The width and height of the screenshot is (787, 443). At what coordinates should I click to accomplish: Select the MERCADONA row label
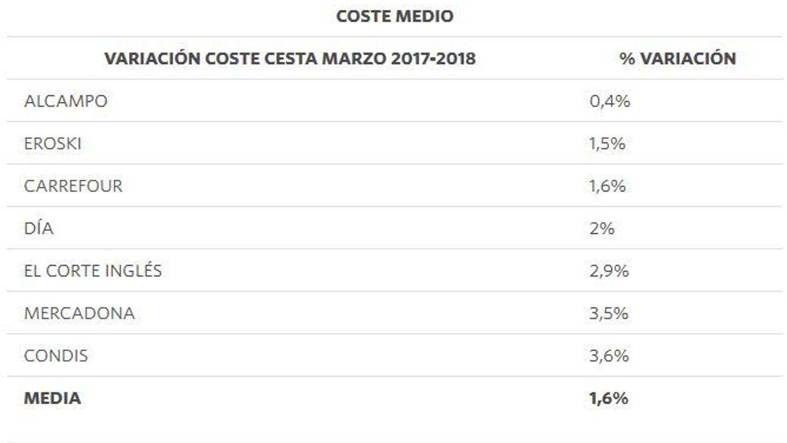[79, 314]
